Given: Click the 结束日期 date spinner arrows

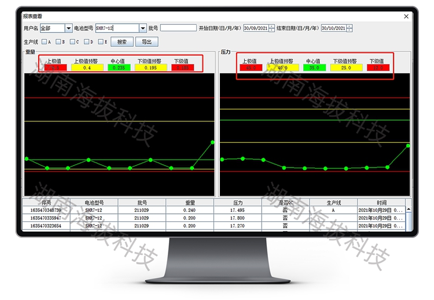Looking at the screenshot, I should point(349,28).
